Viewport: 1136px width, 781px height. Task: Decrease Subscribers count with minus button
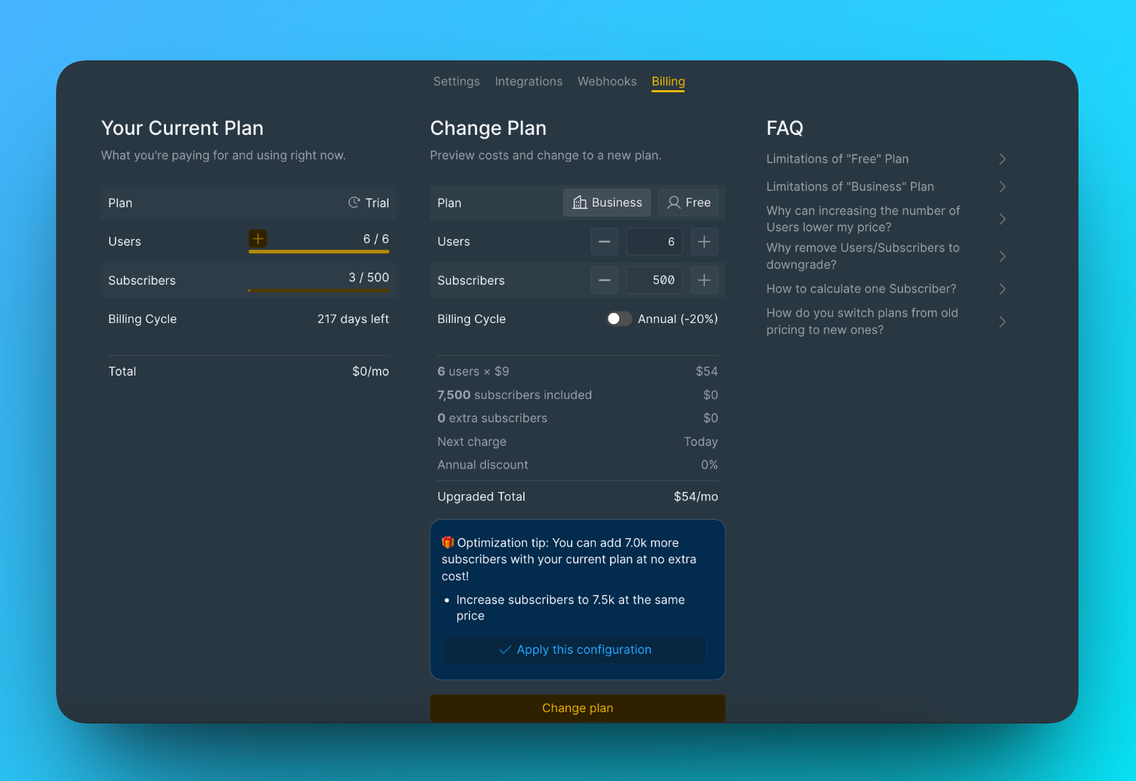point(604,280)
